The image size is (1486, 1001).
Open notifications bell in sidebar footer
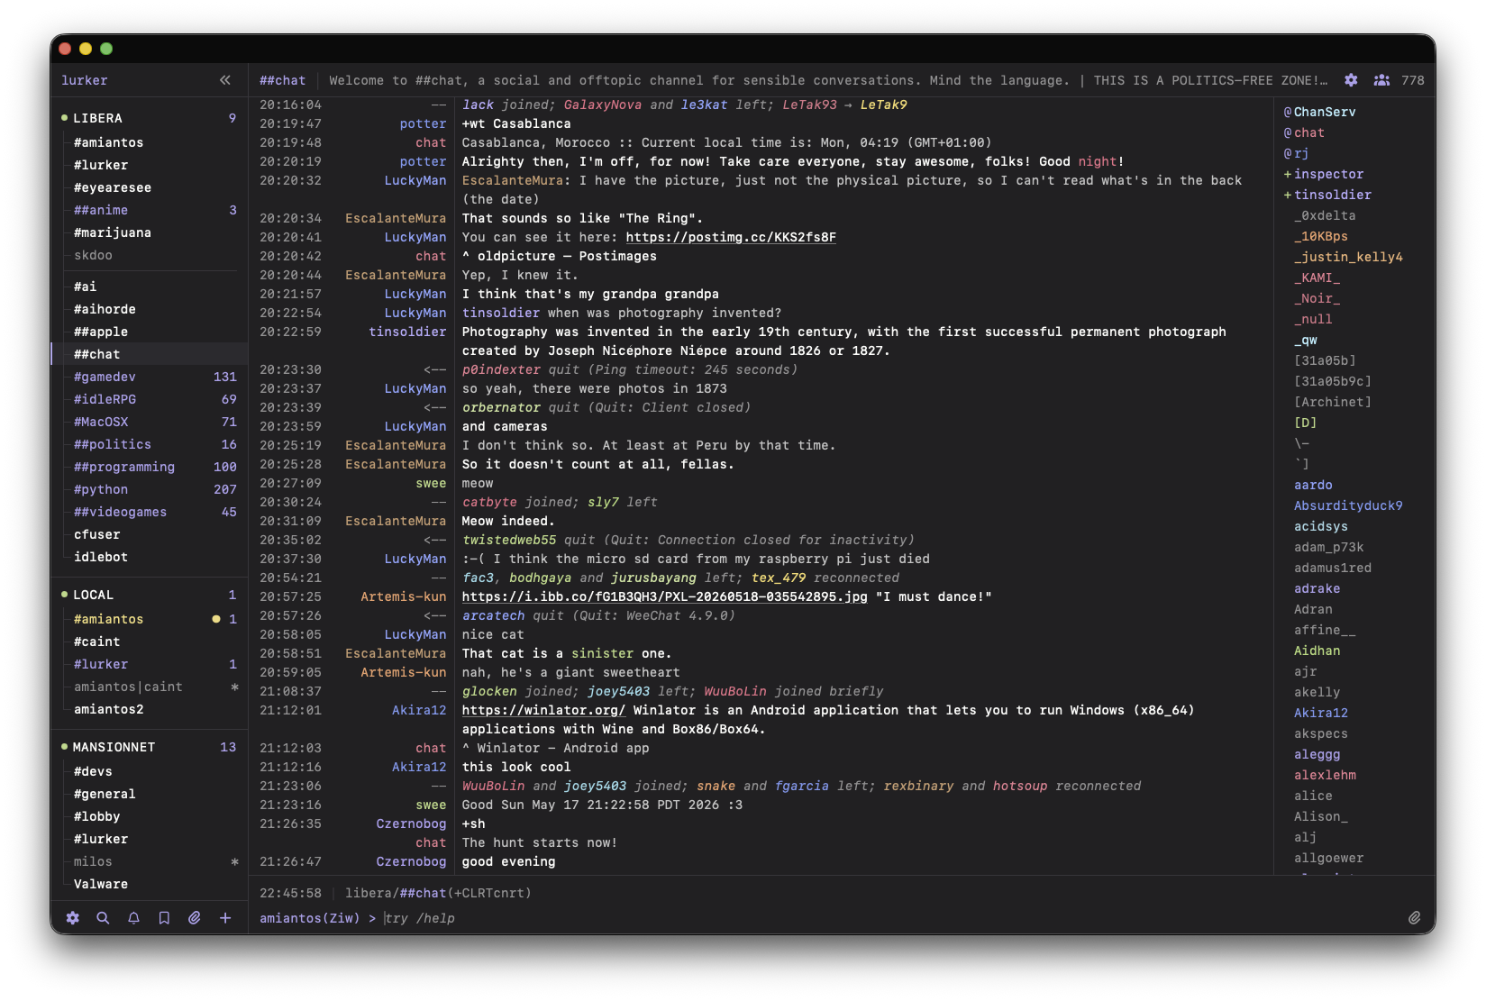(x=133, y=918)
